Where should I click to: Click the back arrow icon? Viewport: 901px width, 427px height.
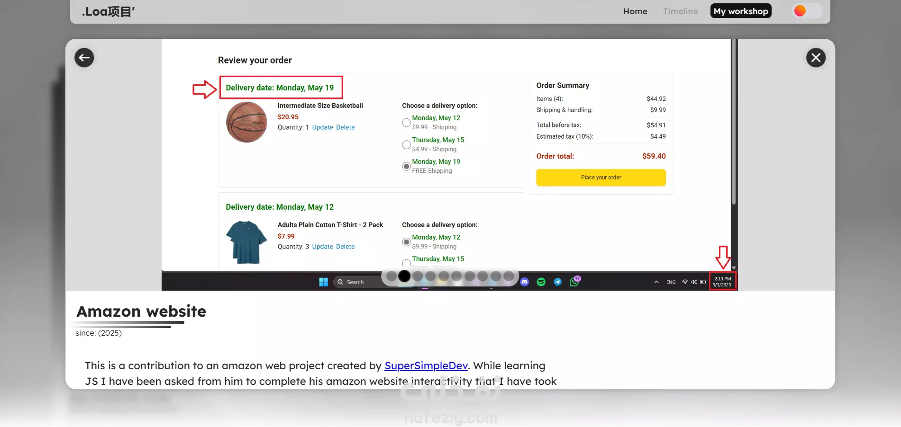pos(84,58)
